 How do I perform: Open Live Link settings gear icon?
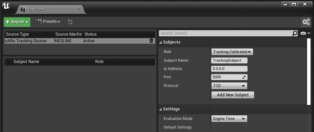[306, 22]
